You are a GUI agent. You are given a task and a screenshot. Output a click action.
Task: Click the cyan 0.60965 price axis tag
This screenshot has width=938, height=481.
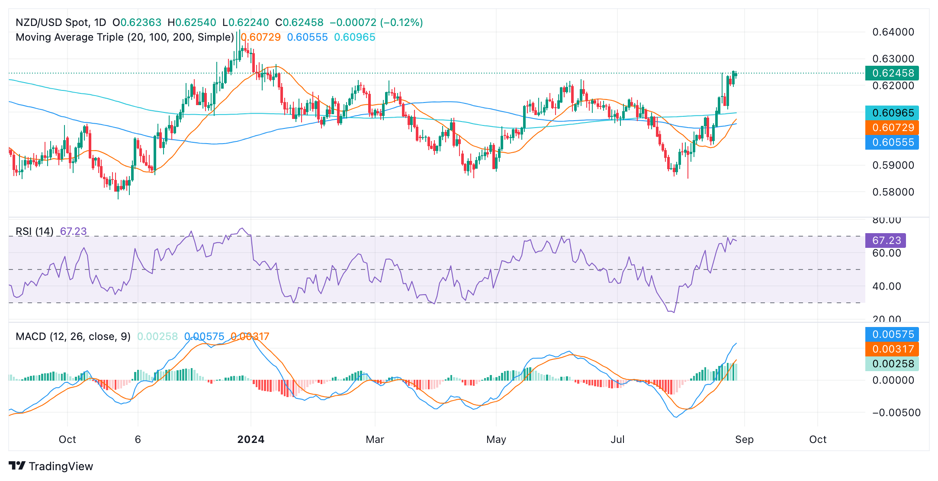pos(892,113)
